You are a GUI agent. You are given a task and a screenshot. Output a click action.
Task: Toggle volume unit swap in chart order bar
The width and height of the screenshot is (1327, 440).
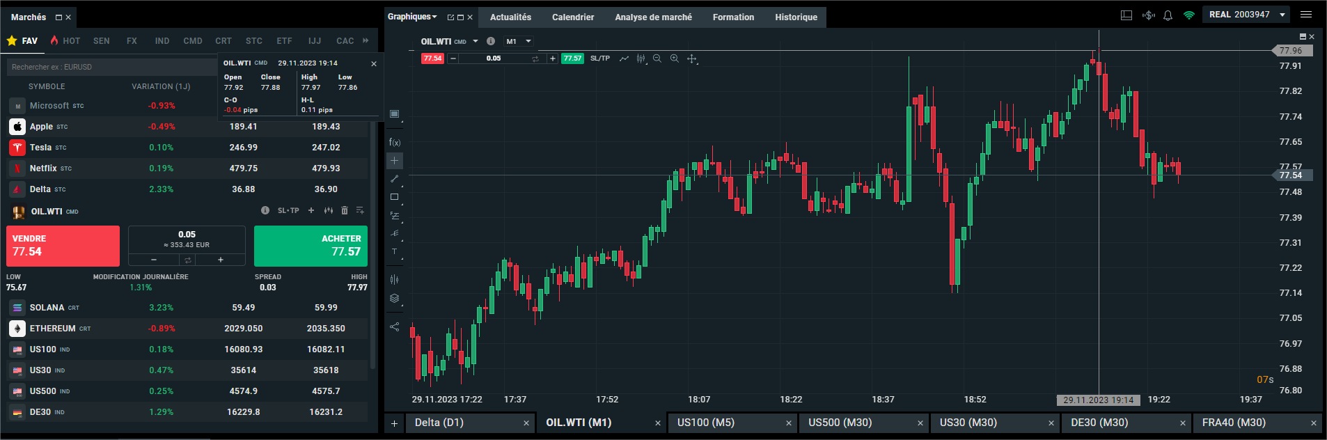[x=535, y=58]
